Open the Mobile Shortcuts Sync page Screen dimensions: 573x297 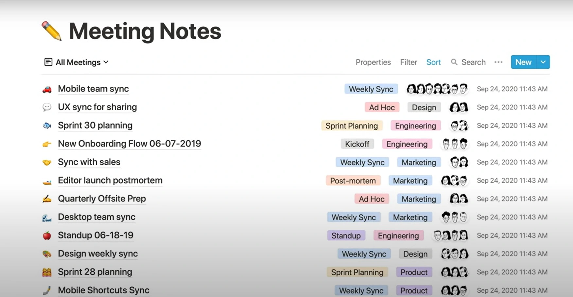104,290
